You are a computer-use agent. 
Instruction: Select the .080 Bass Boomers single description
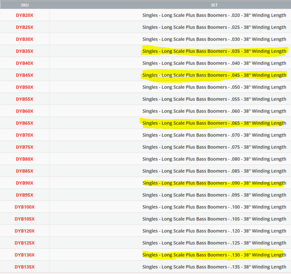coord(214,159)
